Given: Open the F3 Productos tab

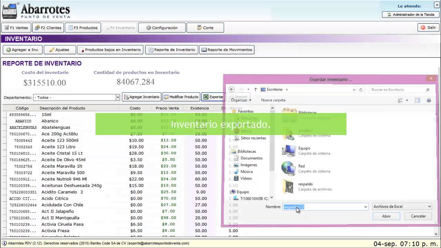Looking at the screenshot, I should 83,28.
